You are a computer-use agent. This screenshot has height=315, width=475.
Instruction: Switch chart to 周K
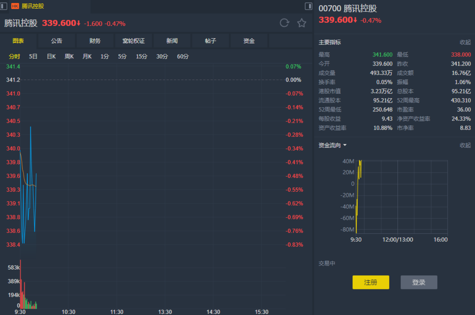click(x=69, y=56)
